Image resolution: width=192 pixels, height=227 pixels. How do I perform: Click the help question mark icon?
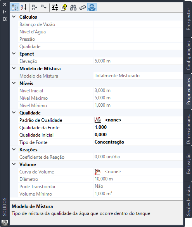(64, 7)
